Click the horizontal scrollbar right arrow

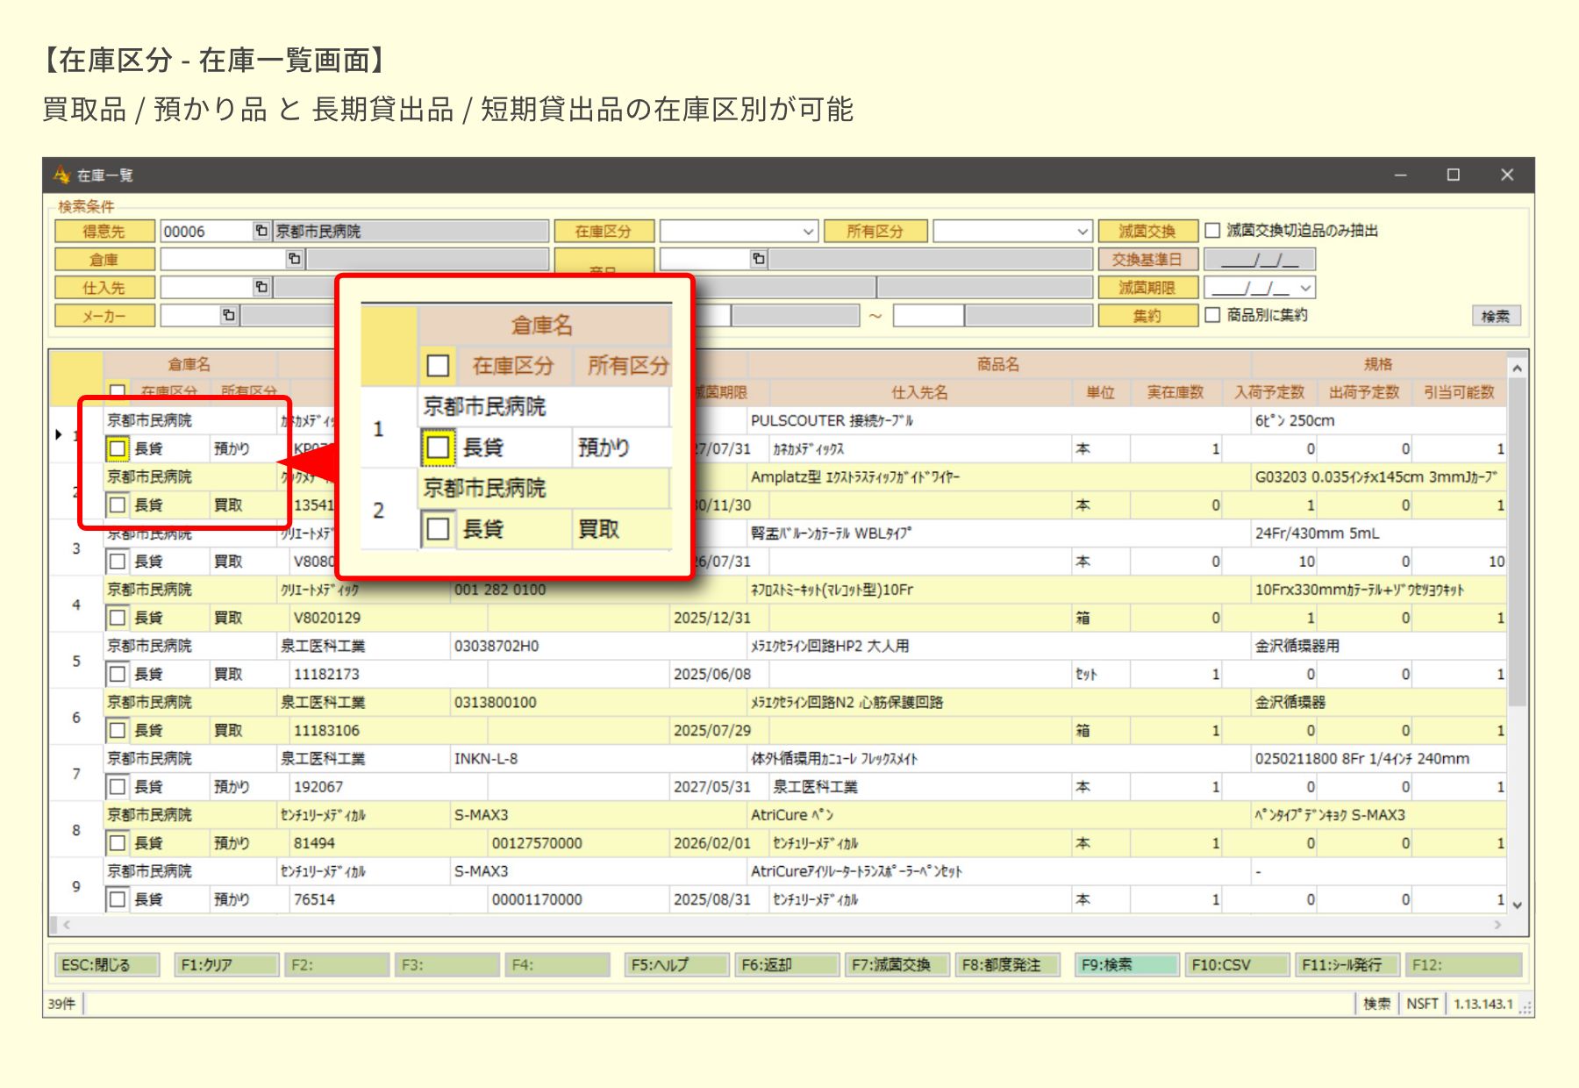click(x=1497, y=925)
